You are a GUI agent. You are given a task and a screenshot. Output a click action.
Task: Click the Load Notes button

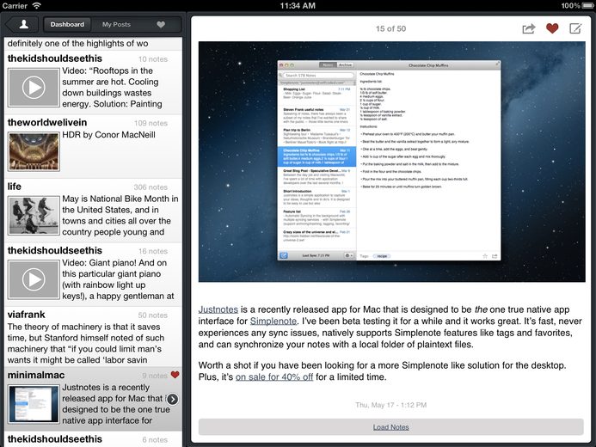(x=390, y=427)
